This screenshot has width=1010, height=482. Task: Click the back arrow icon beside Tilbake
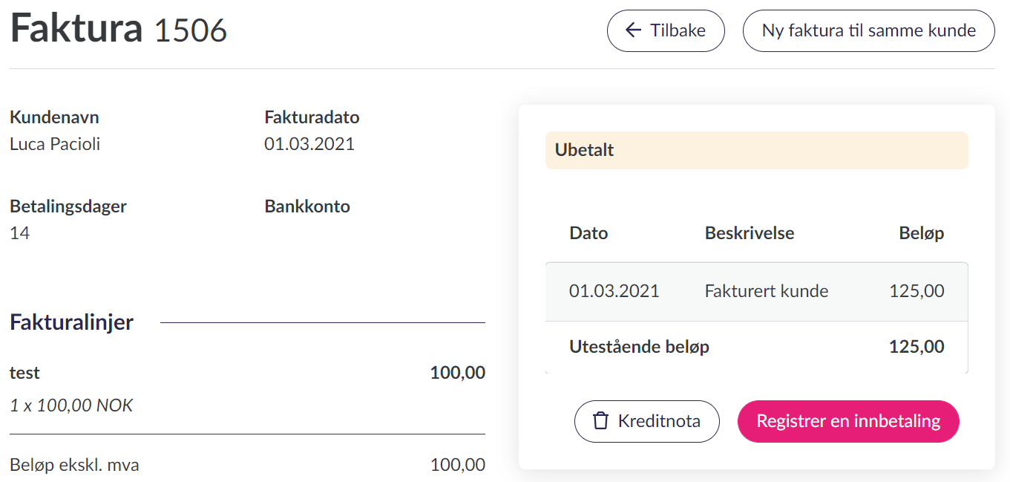click(633, 30)
